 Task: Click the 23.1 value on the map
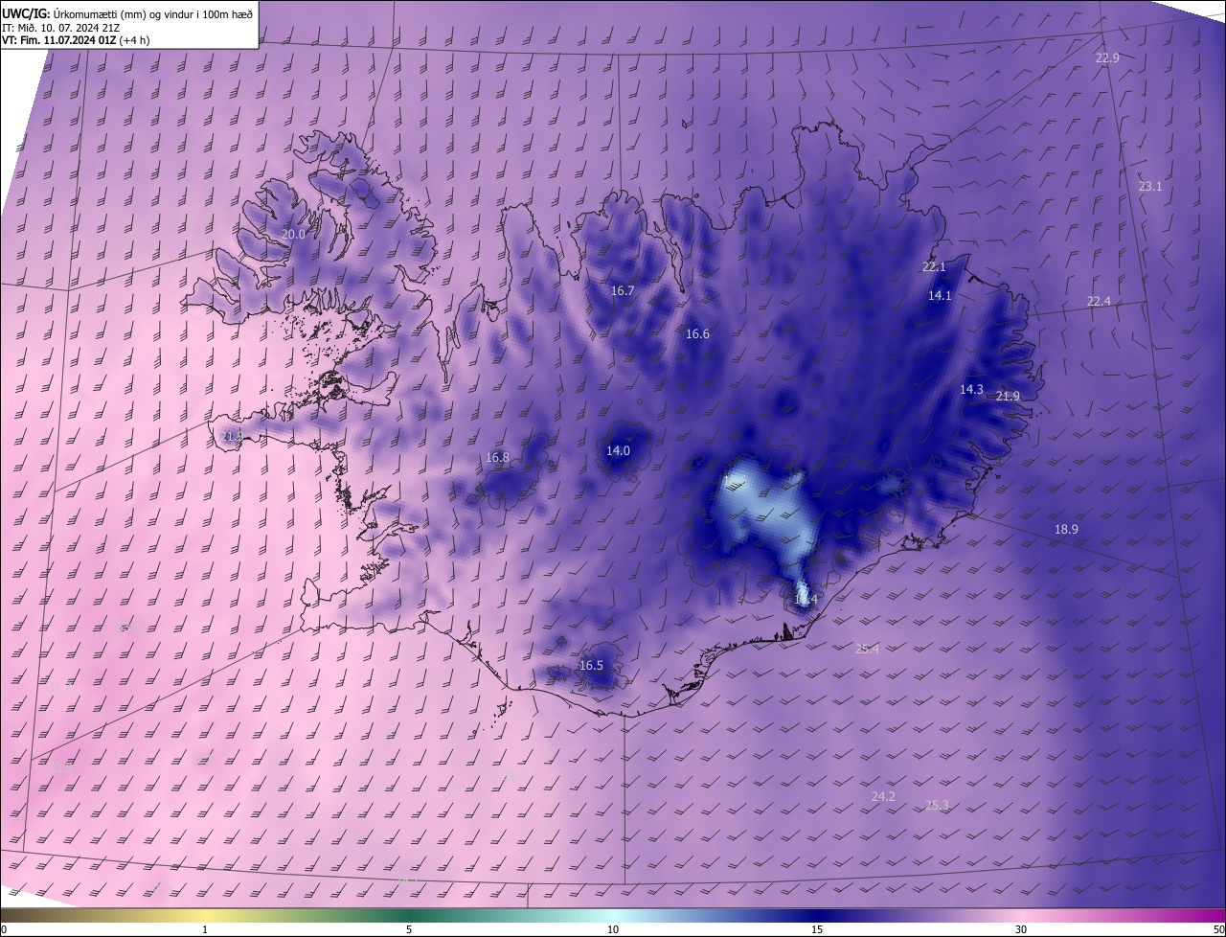1150,187
